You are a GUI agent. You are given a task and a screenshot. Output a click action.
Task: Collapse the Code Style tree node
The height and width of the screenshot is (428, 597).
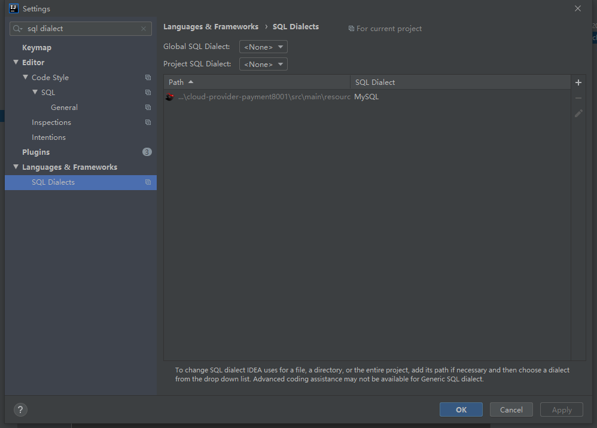(26, 78)
